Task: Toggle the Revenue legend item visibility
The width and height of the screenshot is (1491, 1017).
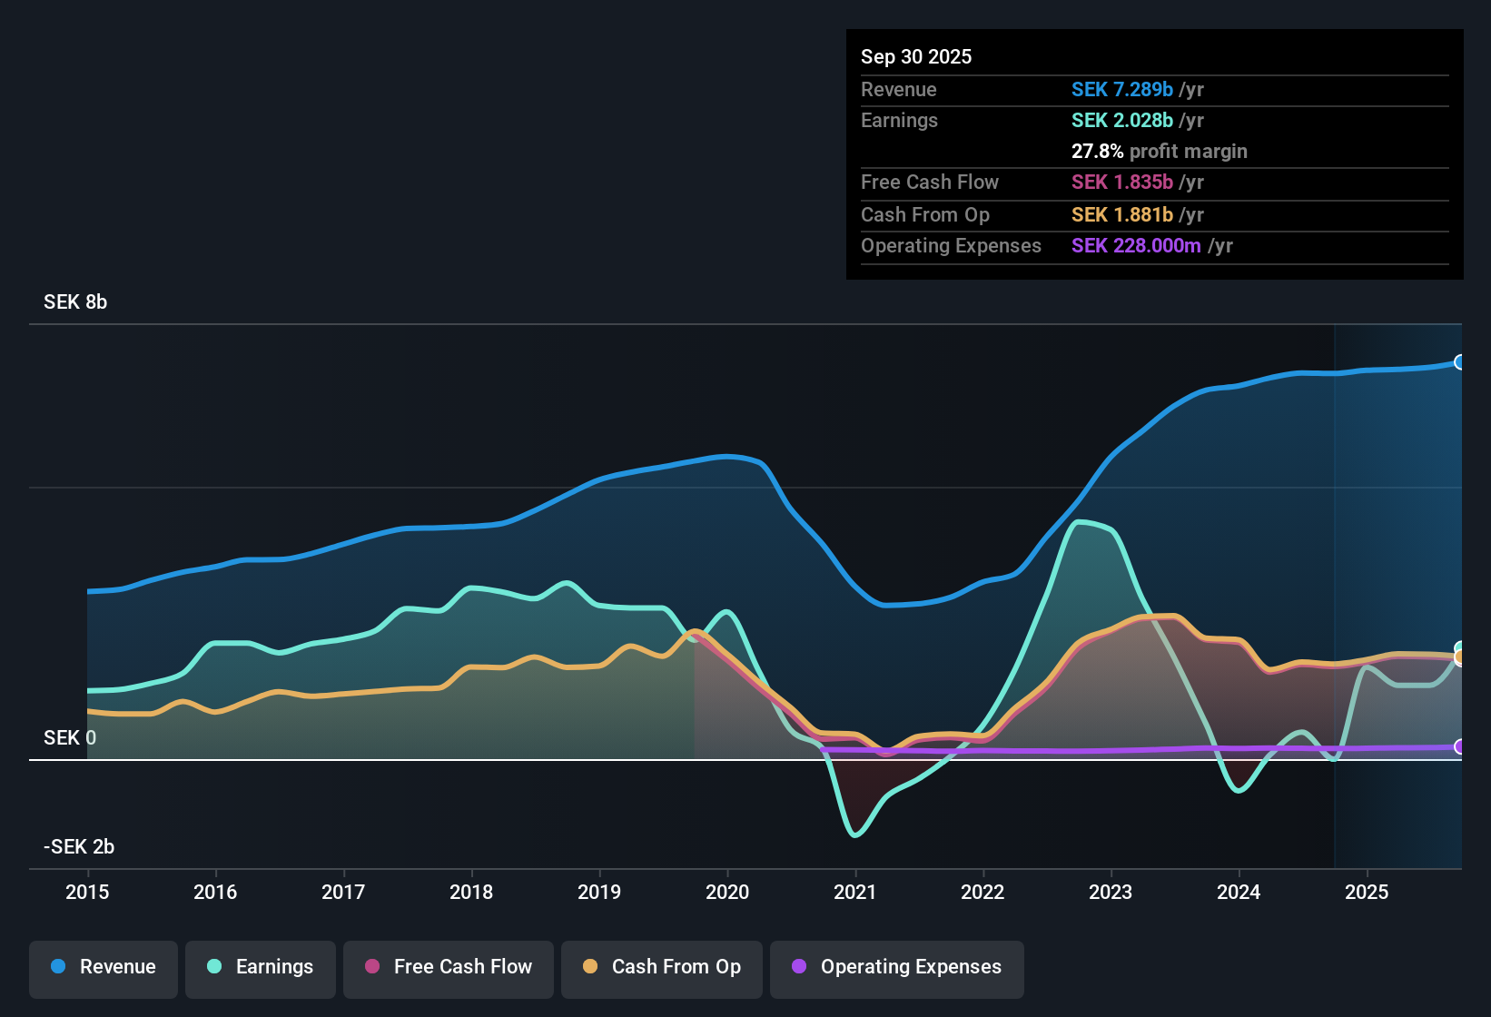Action: [x=103, y=967]
